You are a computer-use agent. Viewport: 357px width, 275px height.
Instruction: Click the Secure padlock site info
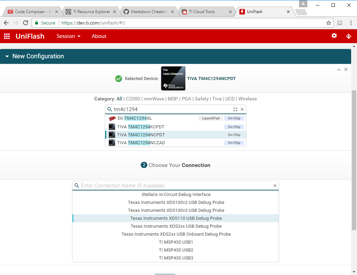coord(45,23)
